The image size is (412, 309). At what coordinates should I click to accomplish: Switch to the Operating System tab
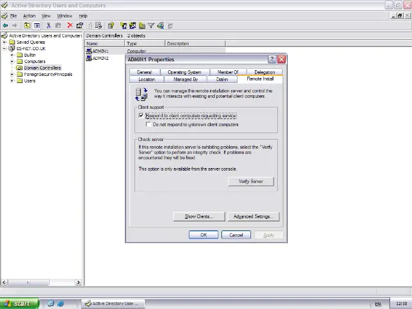[x=184, y=72]
